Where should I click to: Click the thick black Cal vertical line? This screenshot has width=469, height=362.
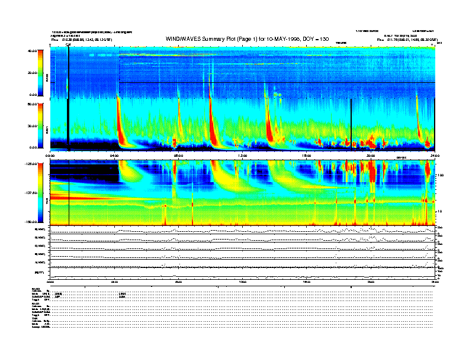tap(69, 99)
